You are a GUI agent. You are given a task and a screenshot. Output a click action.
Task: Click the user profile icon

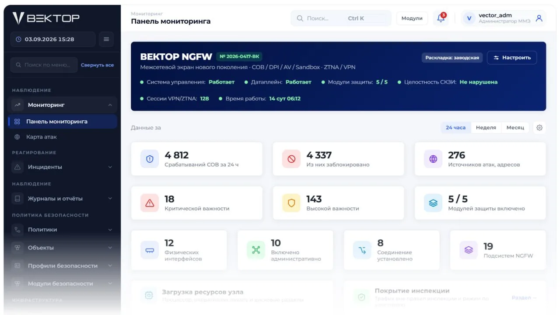(539, 18)
